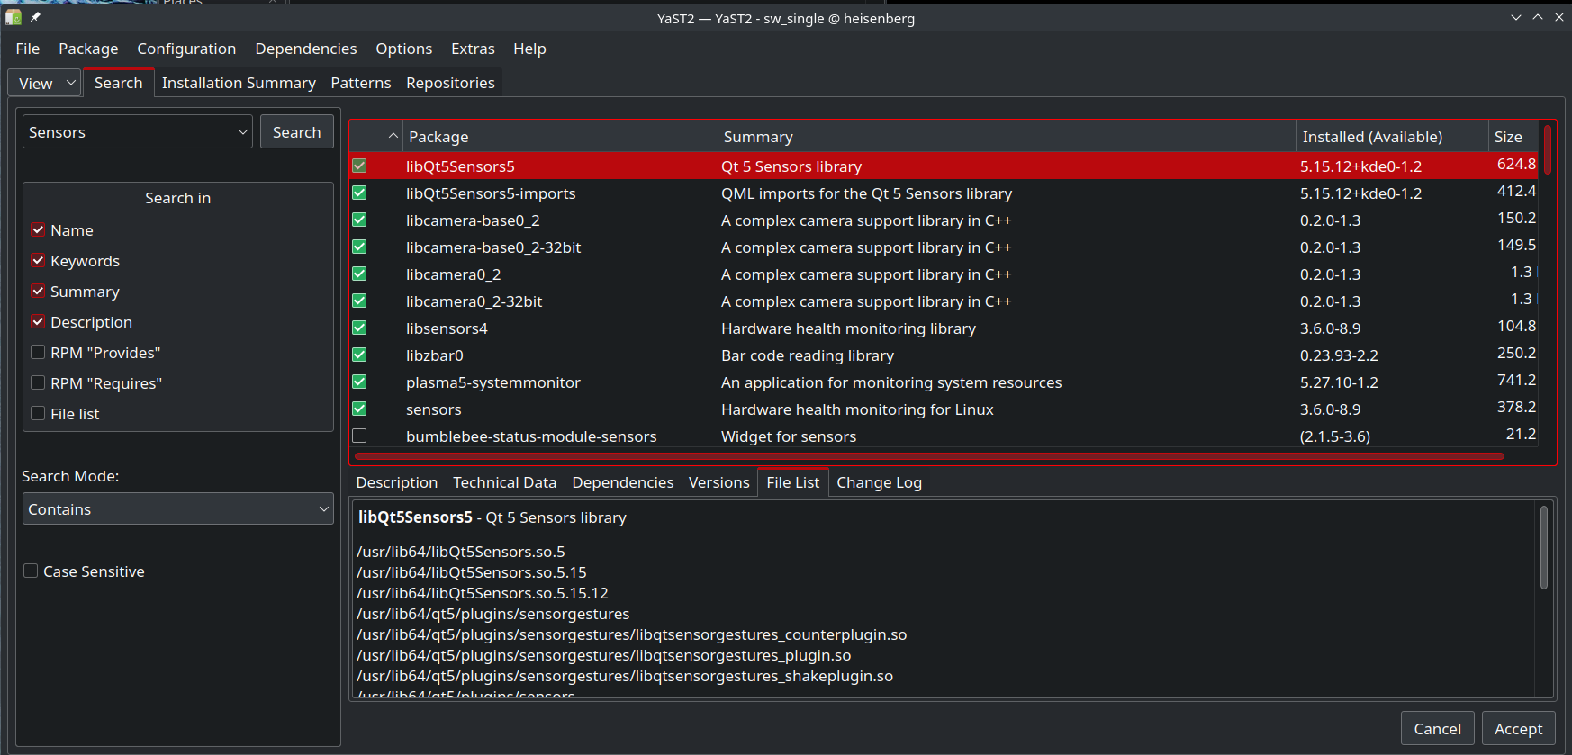This screenshot has height=755, width=1572.
Task: Select the Search tab
Action: click(119, 83)
